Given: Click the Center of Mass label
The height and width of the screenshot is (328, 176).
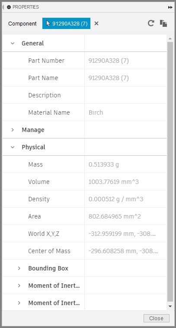Looking at the screenshot, I should 49,251.
